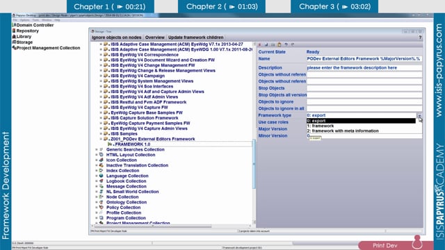Click the Stop Objects input field
The image size is (445, 250).
tap(364, 88)
